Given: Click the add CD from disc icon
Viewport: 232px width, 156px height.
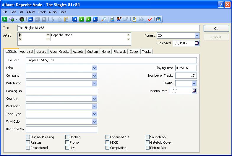Looking at the screenshot, I should [x=12, y=19].
